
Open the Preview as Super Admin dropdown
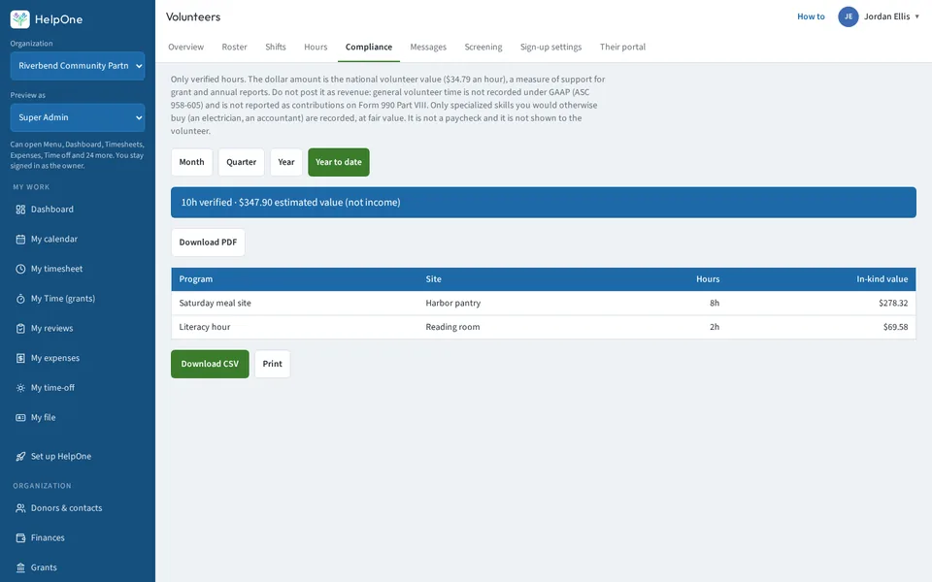pos(78,117)
